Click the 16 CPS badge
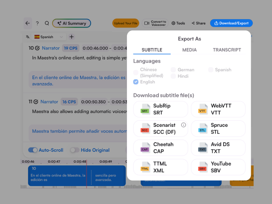Image resolution: width=272 pixels, height=204 pixels. pos(69,102)
